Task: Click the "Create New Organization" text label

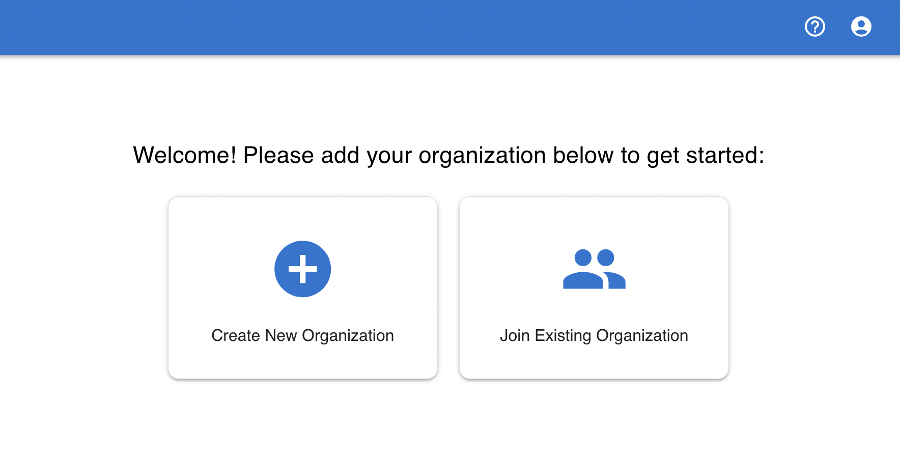Action: pyautogui.click(x=302, y=336)
